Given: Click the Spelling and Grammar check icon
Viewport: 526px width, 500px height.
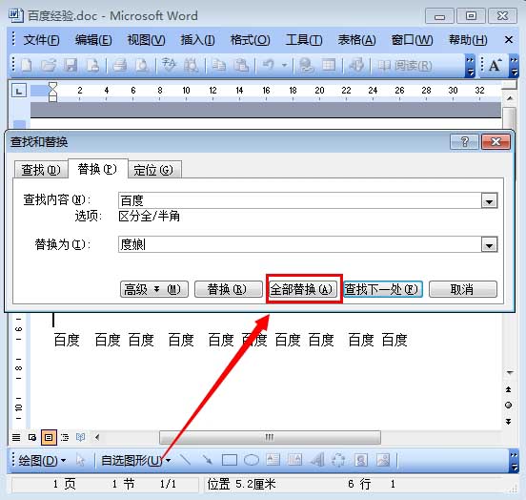Looking at the screenshot, I should pyautogui.click(x=169, y=65).
